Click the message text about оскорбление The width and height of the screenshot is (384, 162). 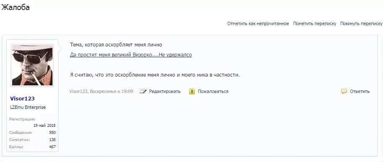click(x=155, y=75)
